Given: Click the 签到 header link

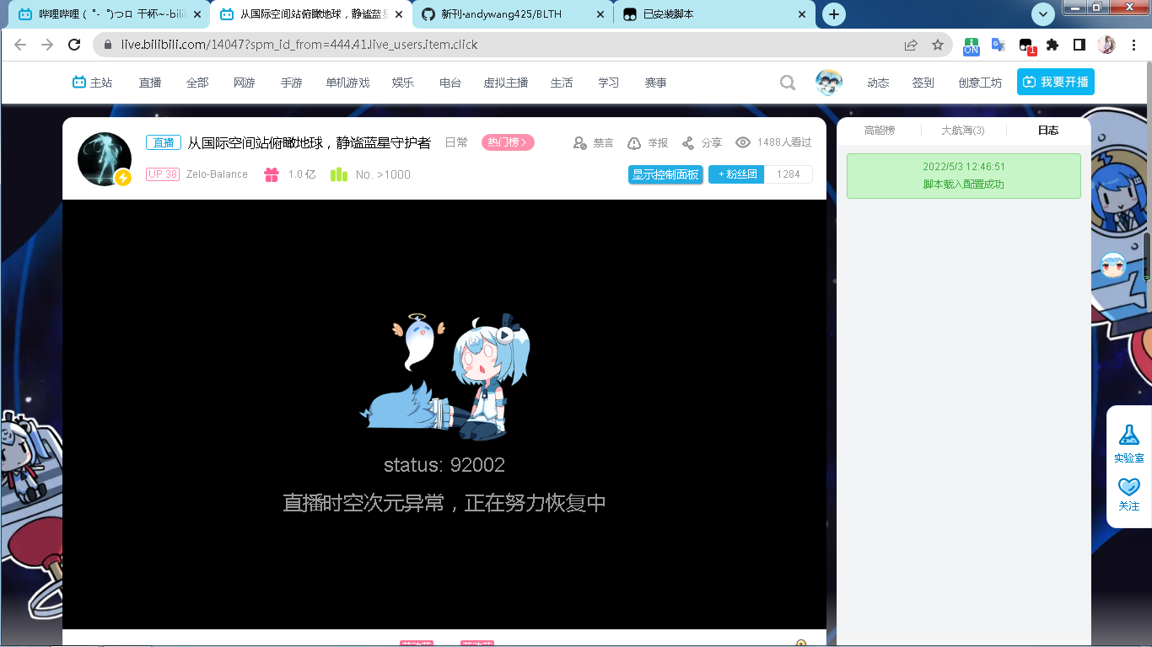Looking at the screenshot, I should click(923, 83).
